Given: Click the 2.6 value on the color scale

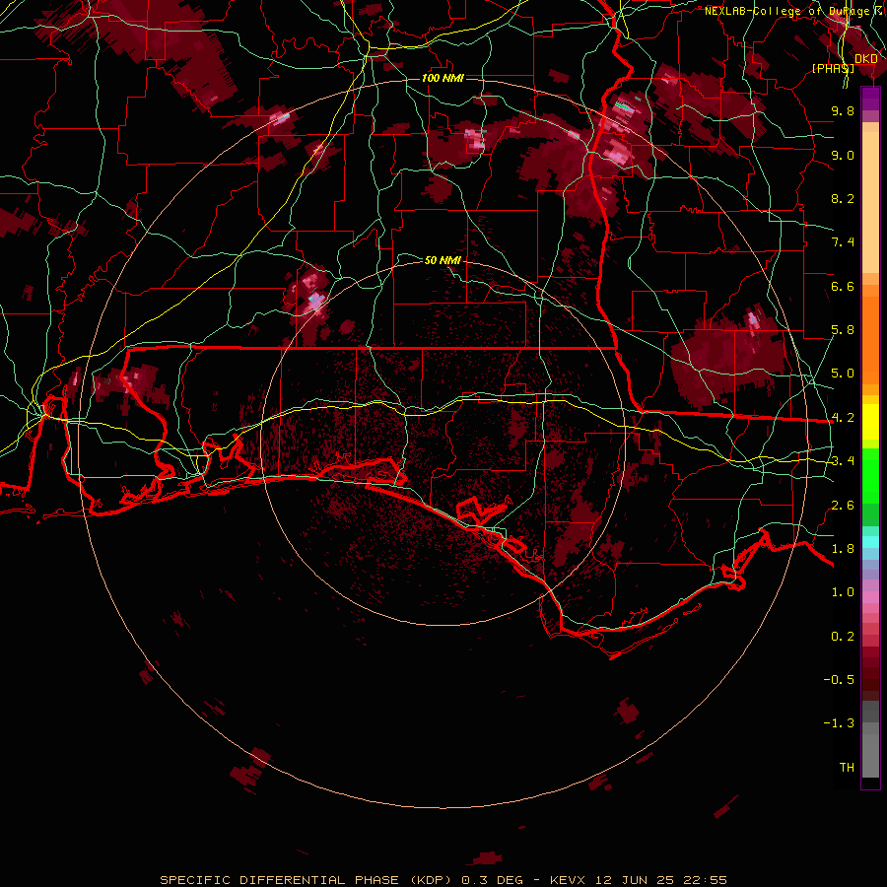Looking at the screenshot, I should [x=843, y=506].
